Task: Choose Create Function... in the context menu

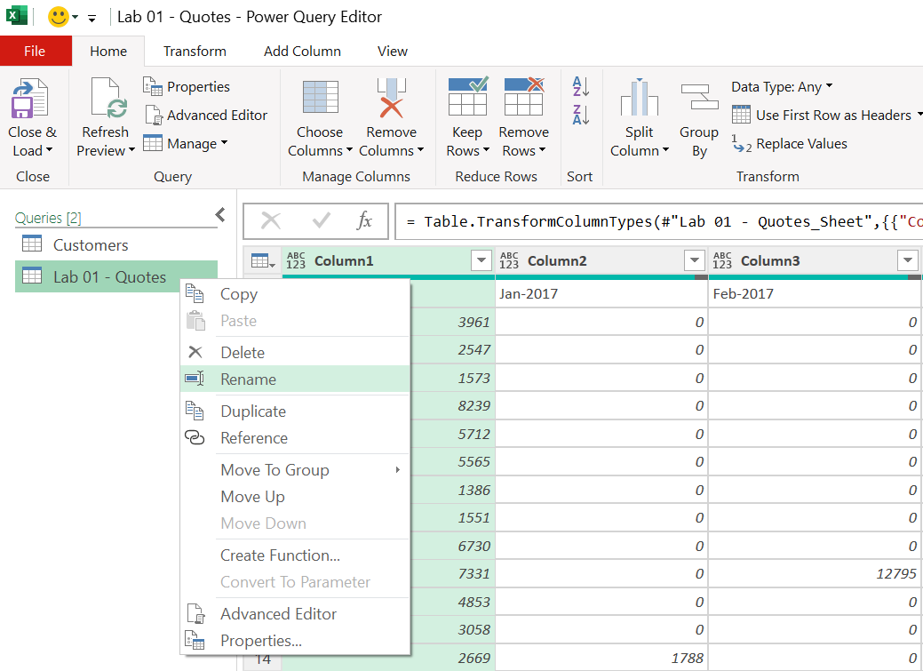Action: pos(295,555)
